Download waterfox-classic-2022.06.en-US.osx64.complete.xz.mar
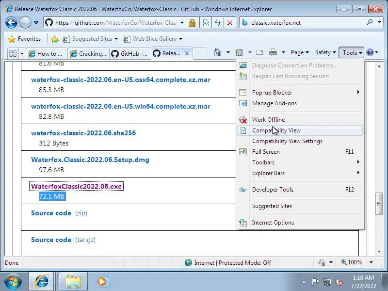 point(121,80)
